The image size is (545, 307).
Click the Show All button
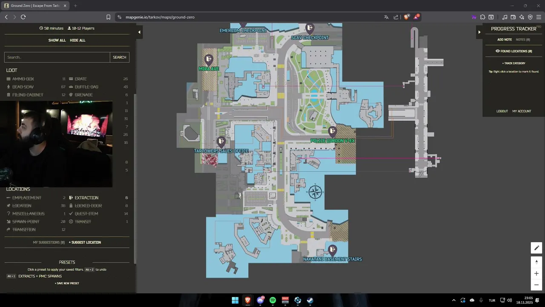coord(57,40)
